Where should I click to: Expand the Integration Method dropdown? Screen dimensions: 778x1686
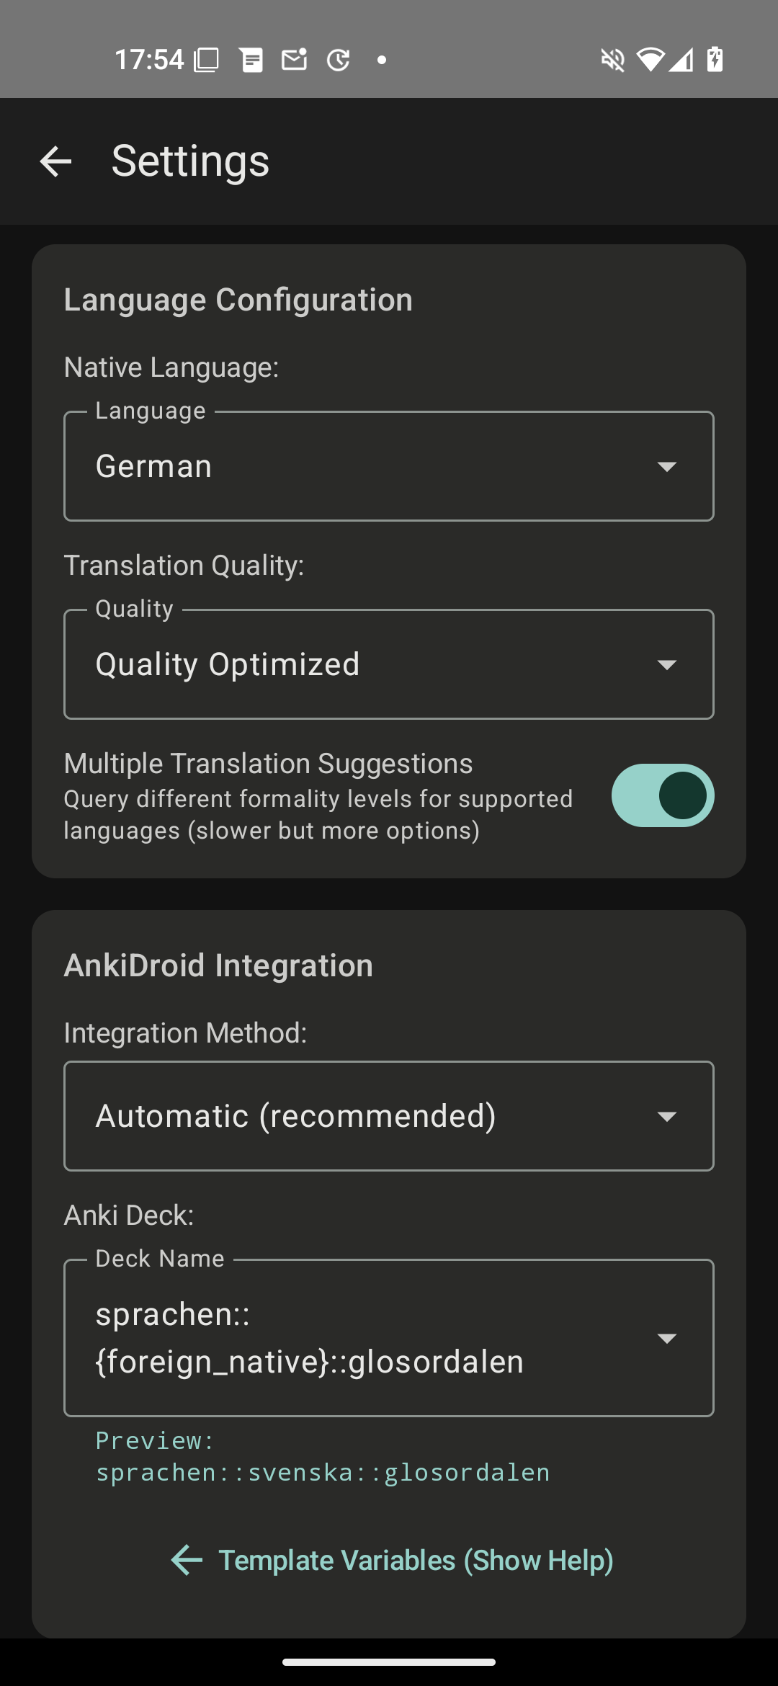[x=389, y=1116]
